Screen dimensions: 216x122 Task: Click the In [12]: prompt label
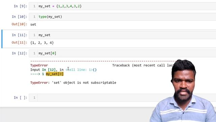20,53
